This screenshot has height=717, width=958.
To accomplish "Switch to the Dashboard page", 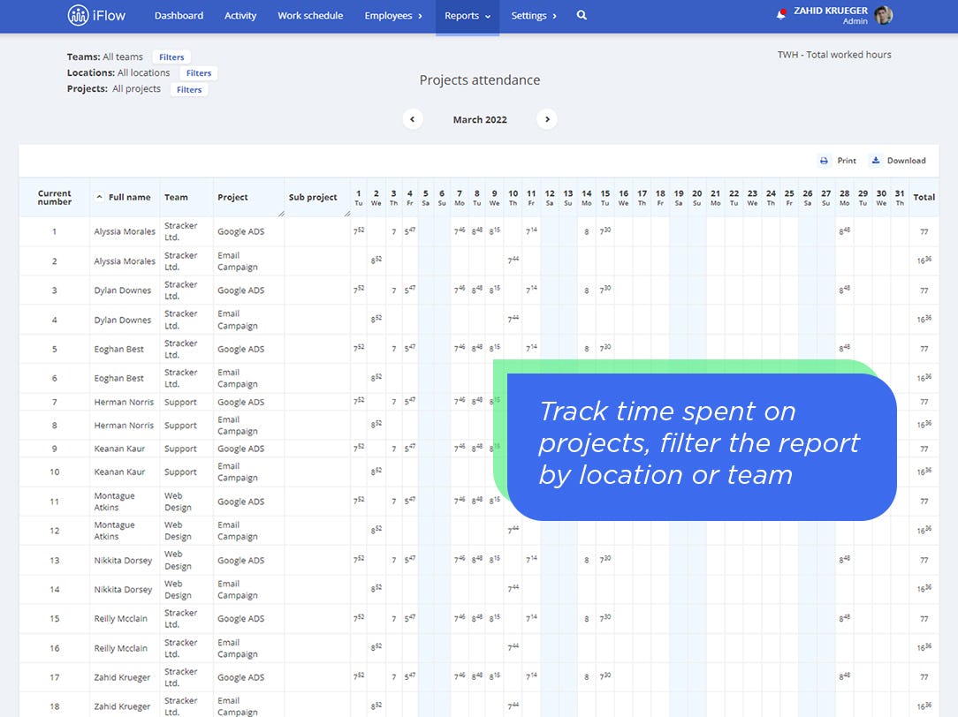I will 179,15.
